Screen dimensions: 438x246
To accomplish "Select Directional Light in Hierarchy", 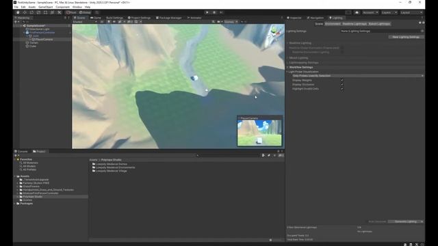I will [40, 29].
